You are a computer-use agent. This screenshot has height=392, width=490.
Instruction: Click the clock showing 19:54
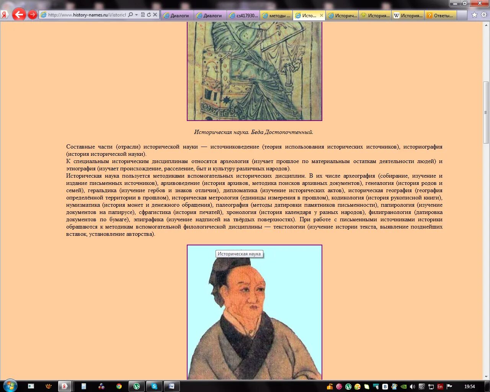tap(470, 387)
